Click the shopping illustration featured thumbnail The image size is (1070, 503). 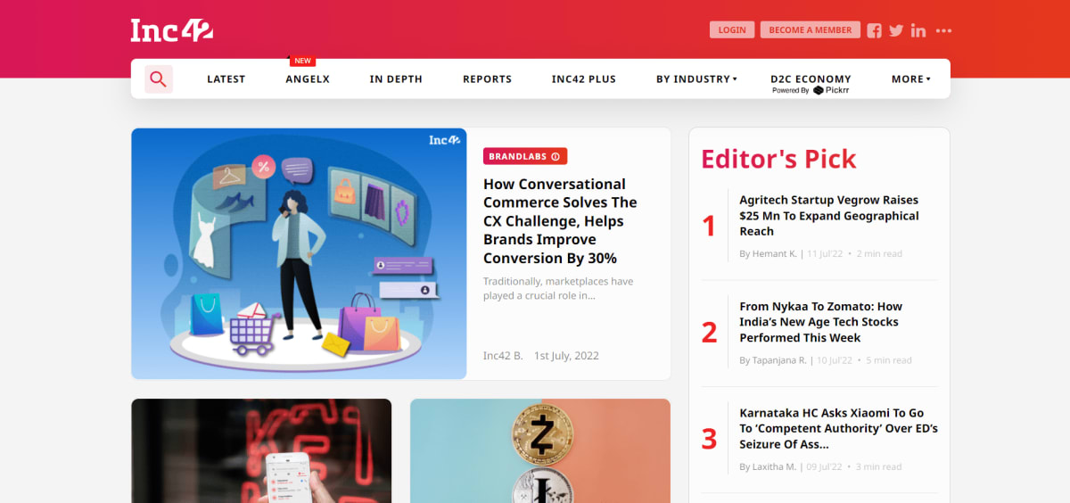tap(299, 253)
